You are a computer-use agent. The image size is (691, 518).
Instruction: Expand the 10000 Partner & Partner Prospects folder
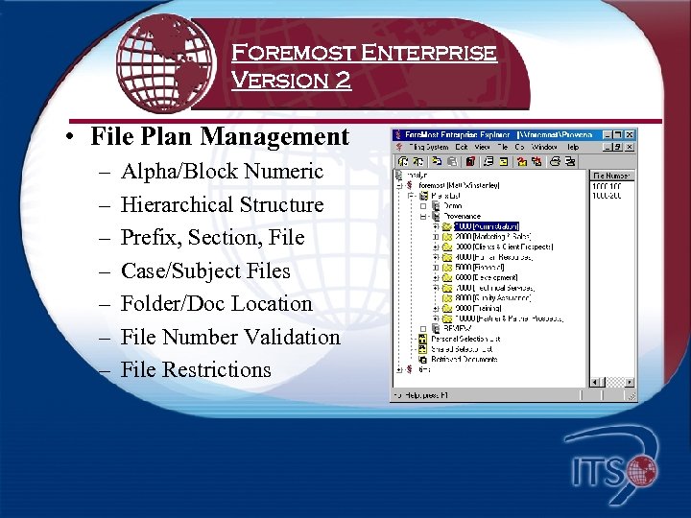[x=436, y=318]
